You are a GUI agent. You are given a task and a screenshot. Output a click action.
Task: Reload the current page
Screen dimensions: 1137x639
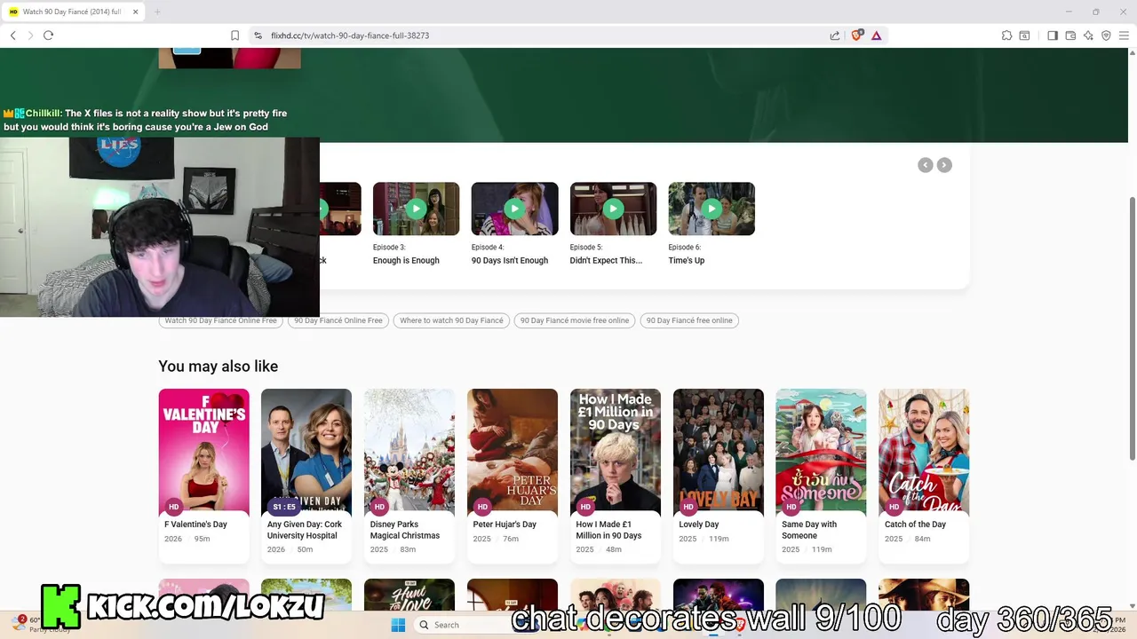(x=48, y=35)
